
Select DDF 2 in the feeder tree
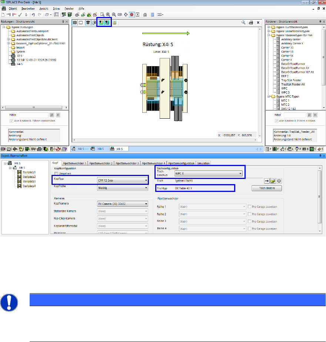point(285,76)
